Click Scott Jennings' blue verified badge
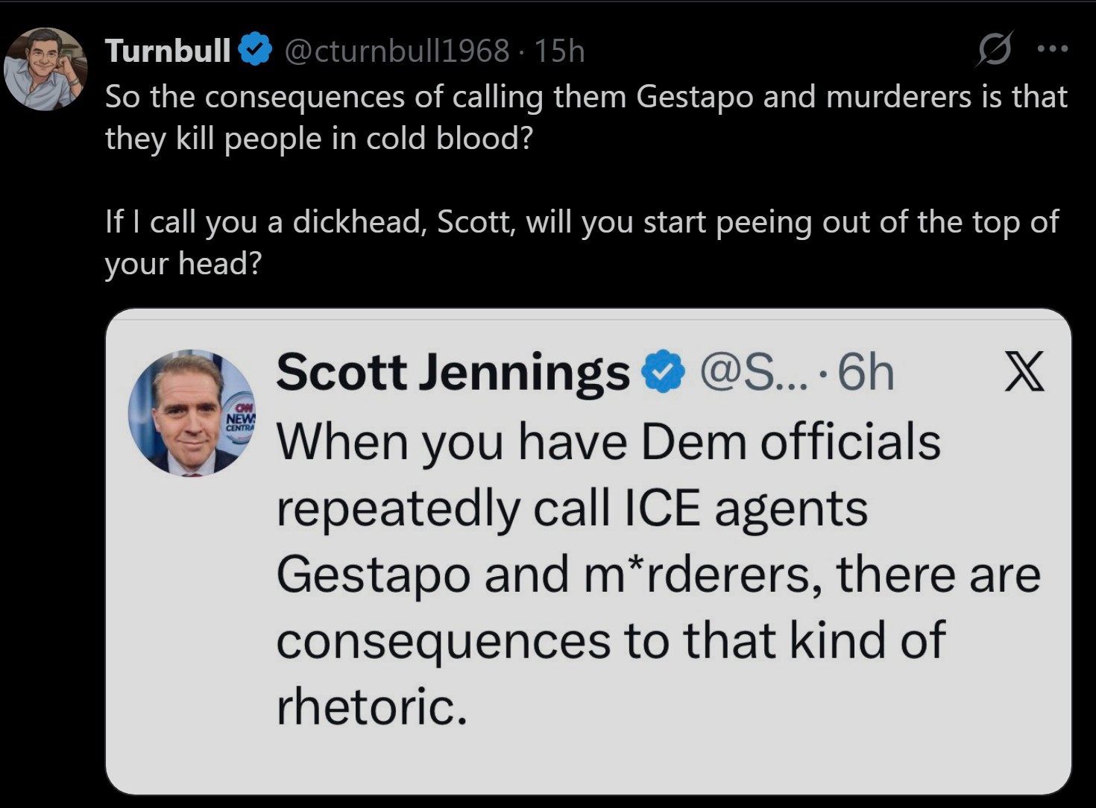Viewport: 1096px width, 808px height. coord(663,372)
